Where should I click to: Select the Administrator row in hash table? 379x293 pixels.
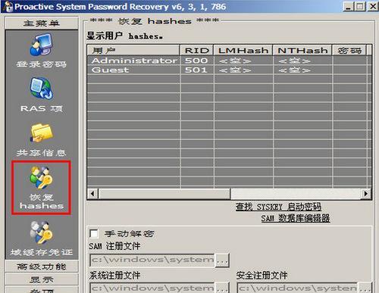click(x=229, y=61)
